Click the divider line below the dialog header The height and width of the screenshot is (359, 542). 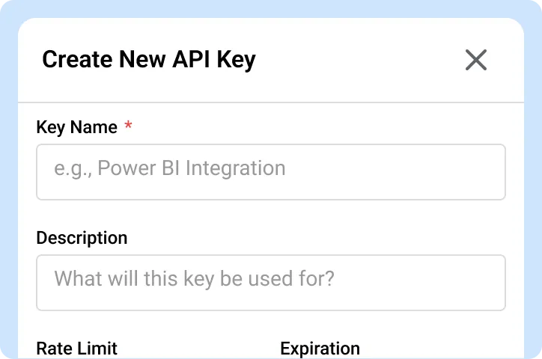[x=270, y=102]
